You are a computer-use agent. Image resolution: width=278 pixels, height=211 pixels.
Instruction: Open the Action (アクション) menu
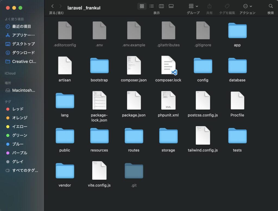248,6
